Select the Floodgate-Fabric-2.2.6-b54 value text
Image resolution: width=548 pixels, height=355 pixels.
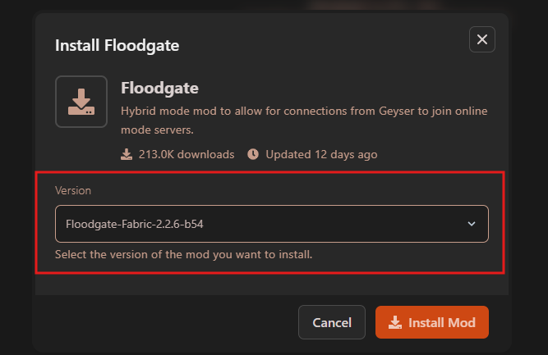140,223
